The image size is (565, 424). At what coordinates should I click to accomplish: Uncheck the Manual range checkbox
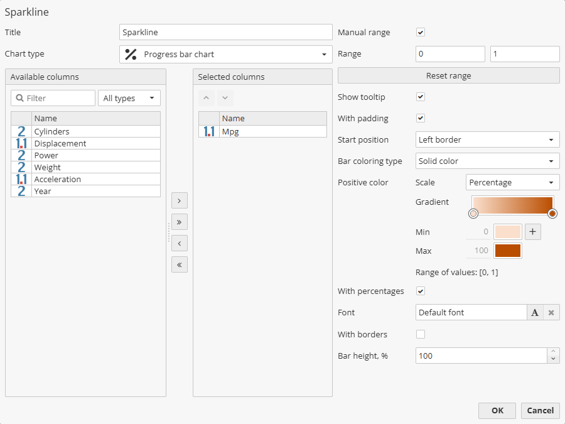(421, 32)
